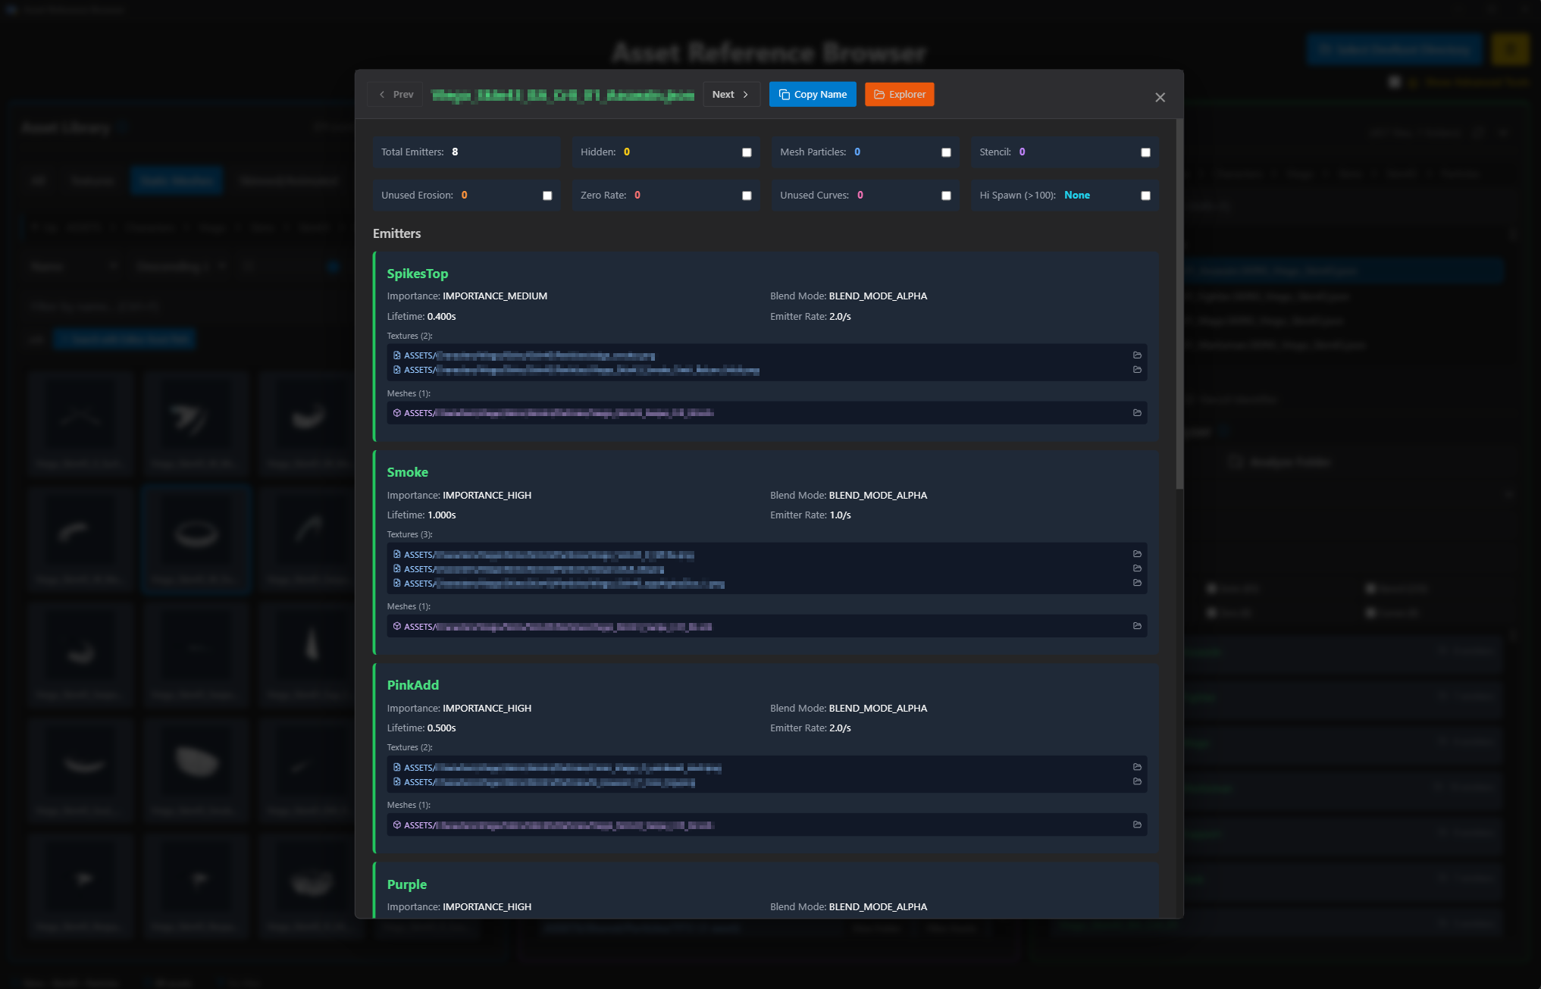Click folder-open icon at end of Smoke's mesh row
Screen dimensions: 1541x989
(x=1137, y=626)
